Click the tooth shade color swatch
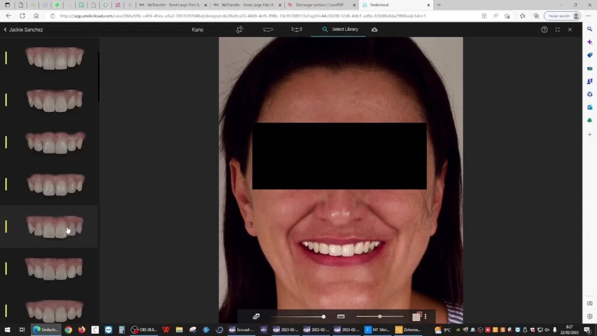597x336 pixels. 417,316
